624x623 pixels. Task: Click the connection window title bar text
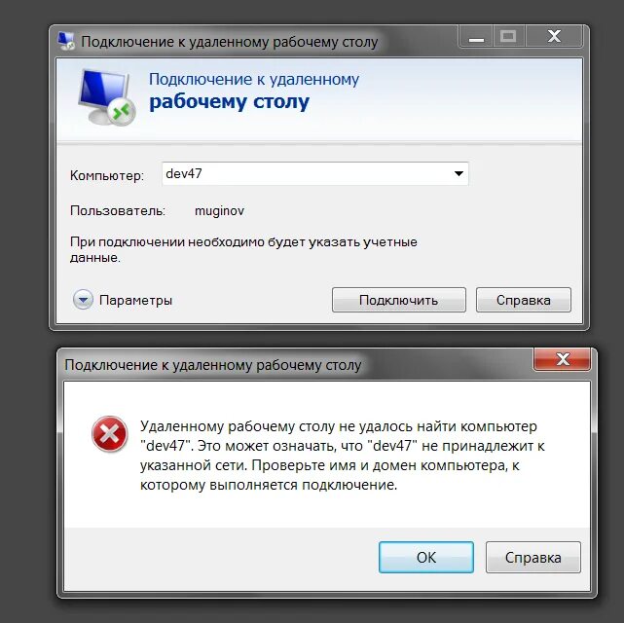coord(229,42)
